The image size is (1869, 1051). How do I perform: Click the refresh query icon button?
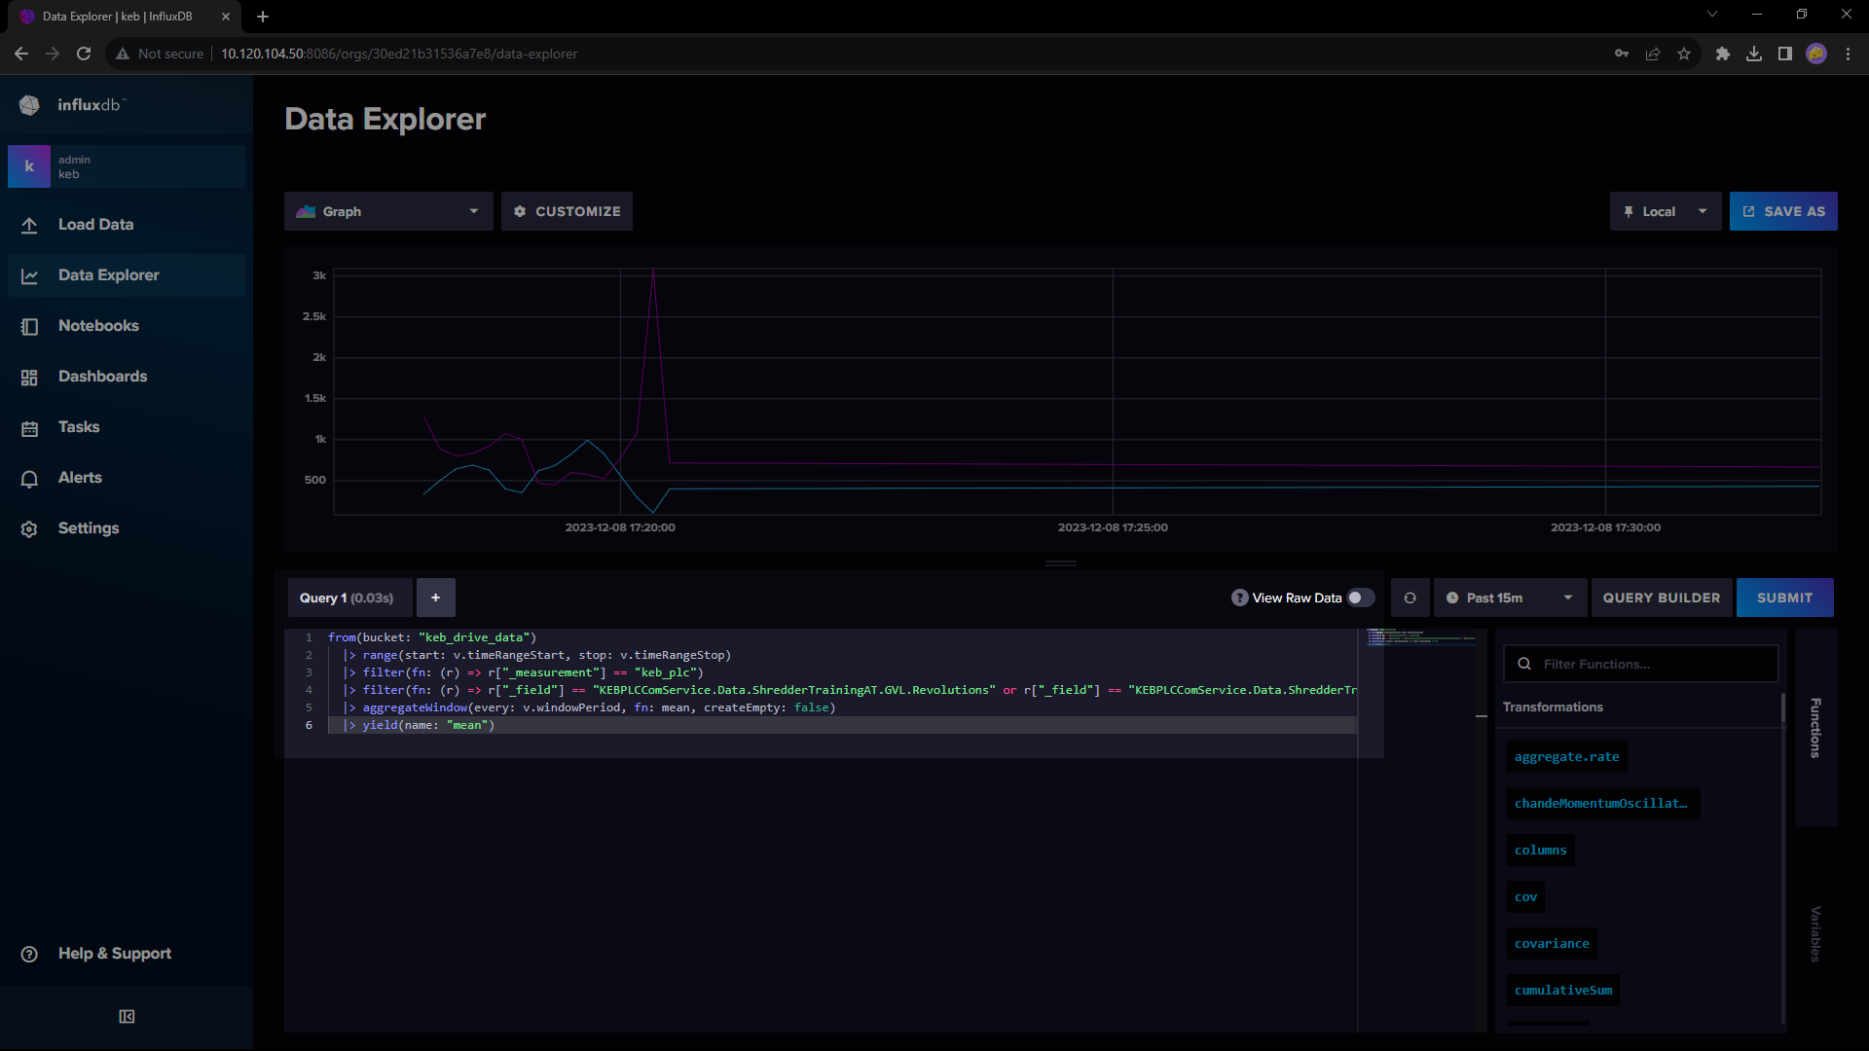(1410, 598)
